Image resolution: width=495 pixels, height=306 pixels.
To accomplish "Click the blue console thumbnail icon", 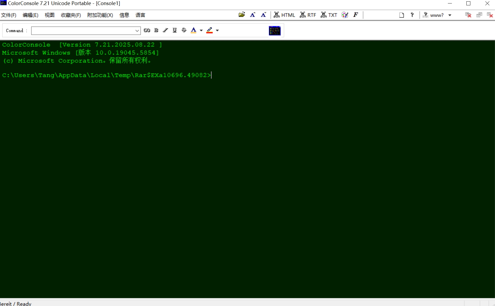I will [275, 30].
